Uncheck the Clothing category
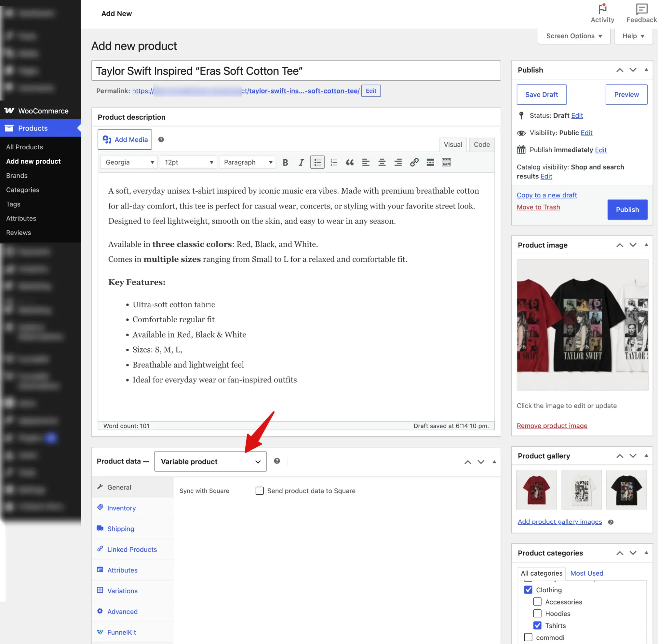This screenshot has width=658, height=644. click(528, 590)
